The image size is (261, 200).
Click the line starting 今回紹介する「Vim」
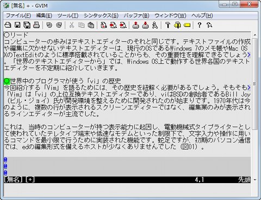(x=127, y=88)
